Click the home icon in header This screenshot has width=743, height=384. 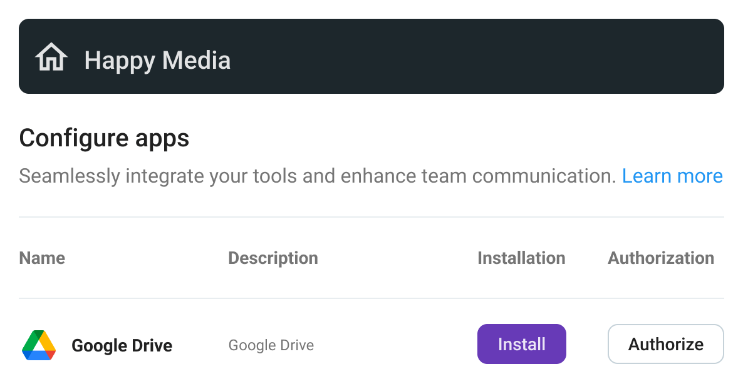tap(51, 57)
